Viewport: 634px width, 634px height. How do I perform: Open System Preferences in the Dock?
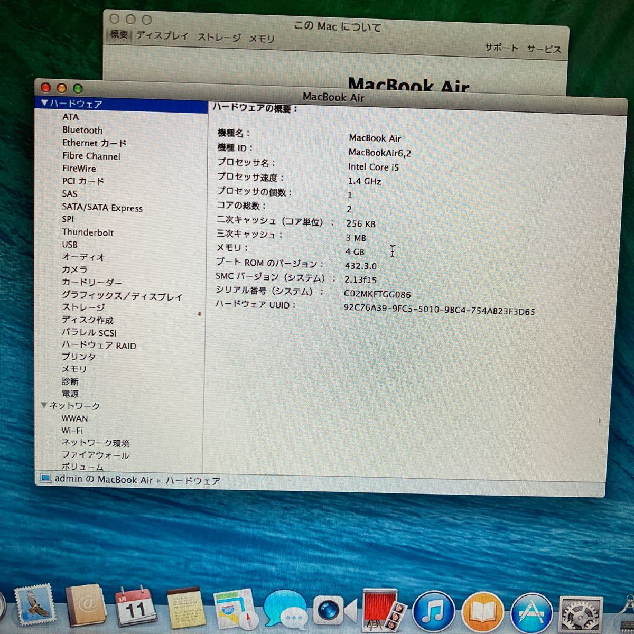point(581,614)
